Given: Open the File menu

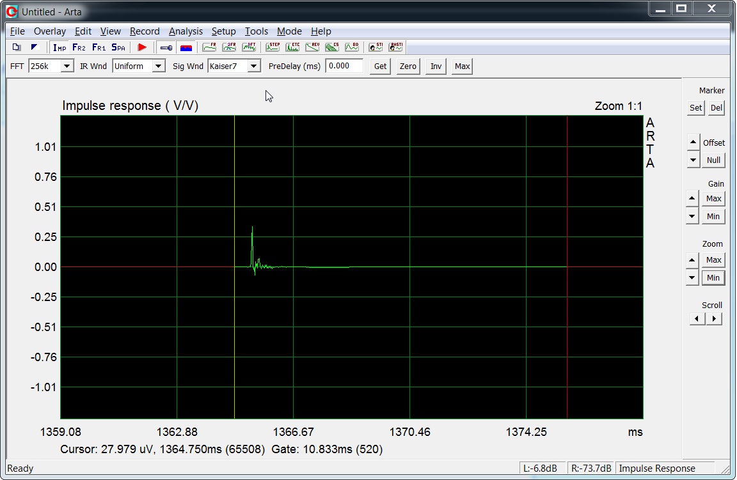Looking at the screenshot, I should (x=17, y=31).
